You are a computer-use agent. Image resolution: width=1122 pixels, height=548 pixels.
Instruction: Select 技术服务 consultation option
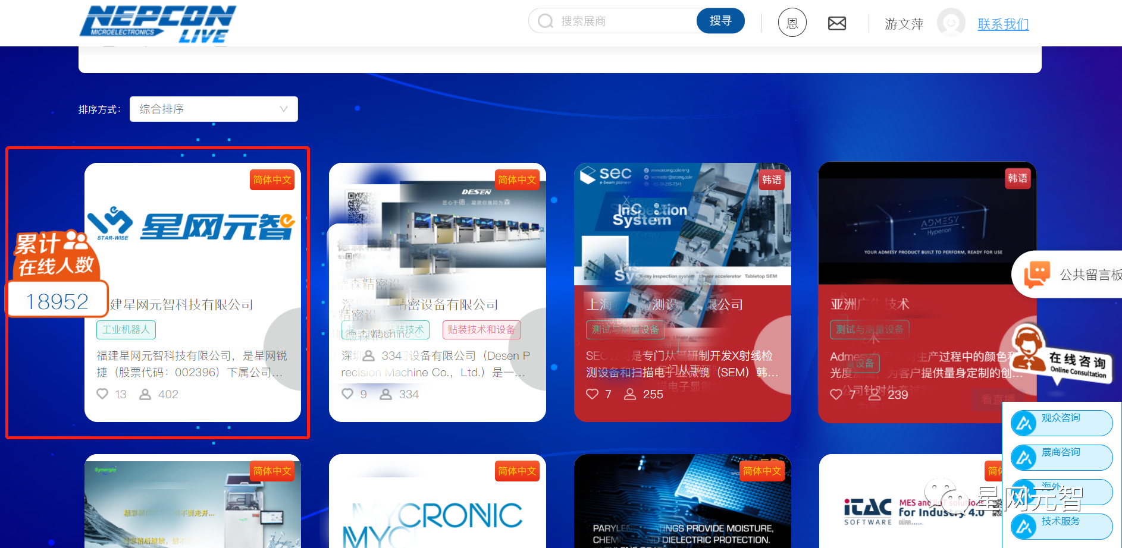tap(1062, 526)
